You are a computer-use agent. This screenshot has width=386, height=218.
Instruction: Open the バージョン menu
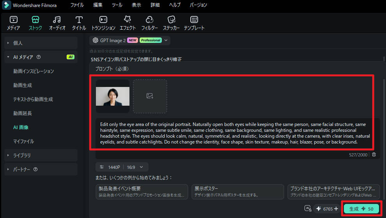tap(198, 5)
